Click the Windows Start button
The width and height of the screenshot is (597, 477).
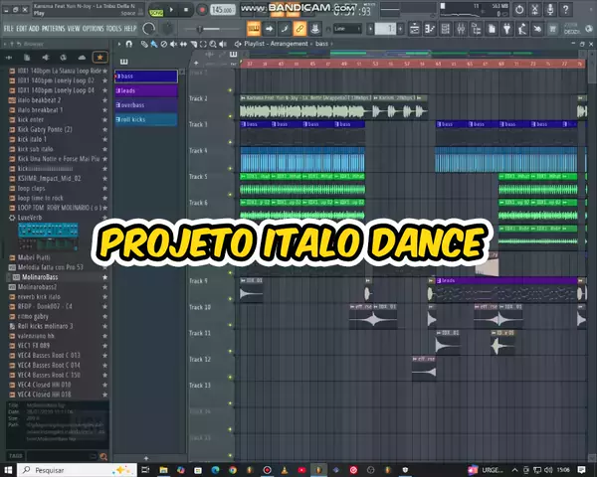pos(9,469)
